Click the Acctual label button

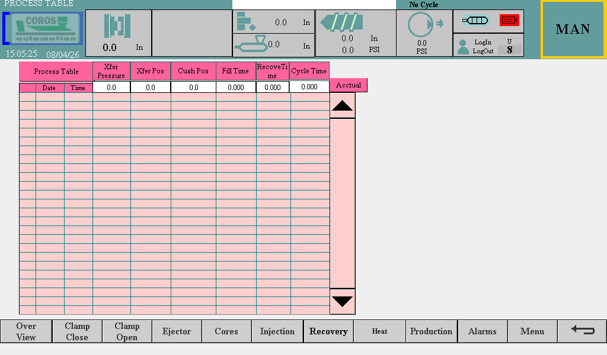(349, 85)
